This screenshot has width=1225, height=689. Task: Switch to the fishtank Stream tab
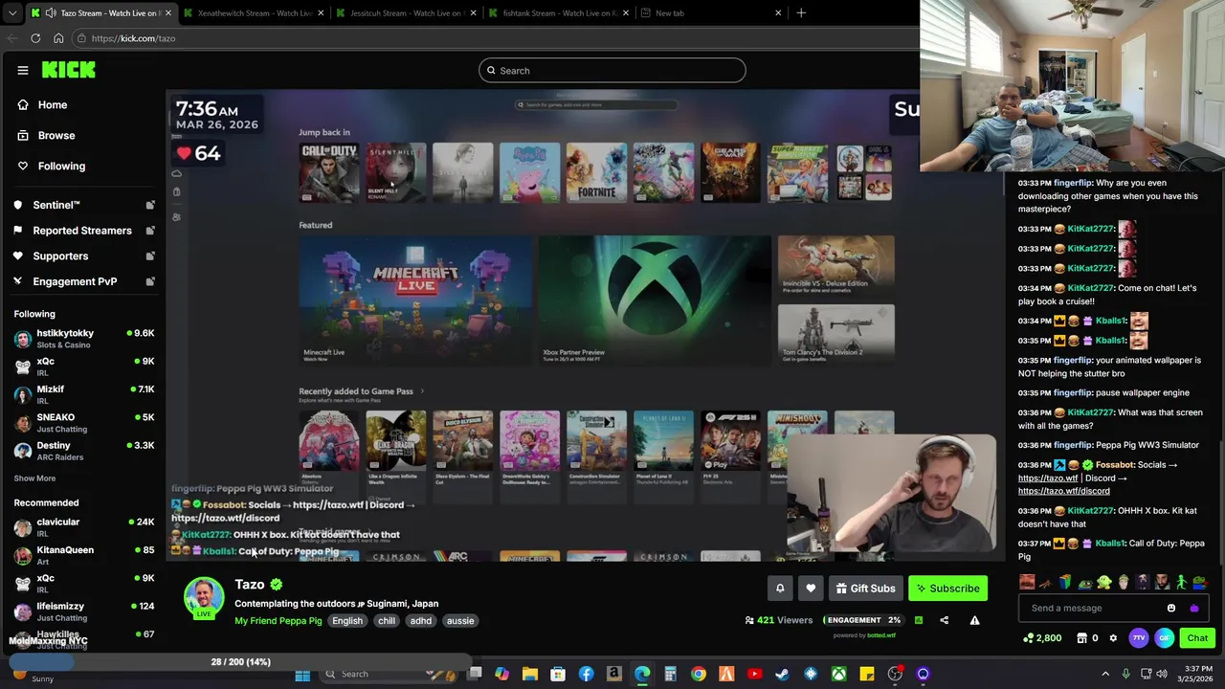point(558,13)
